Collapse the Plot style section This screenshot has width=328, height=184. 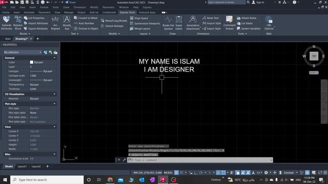click(x=55, y=104)
